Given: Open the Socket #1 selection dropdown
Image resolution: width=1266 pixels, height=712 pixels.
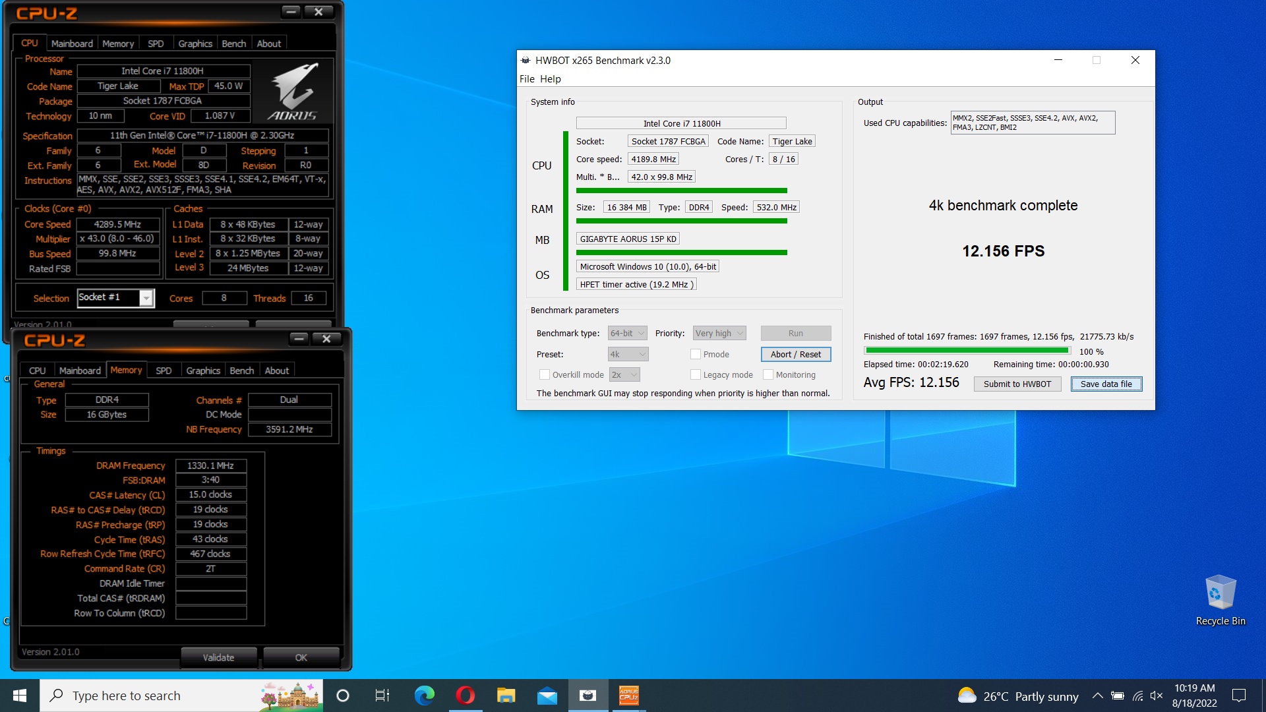Looking at the screenshot, I should click(115, 298).
